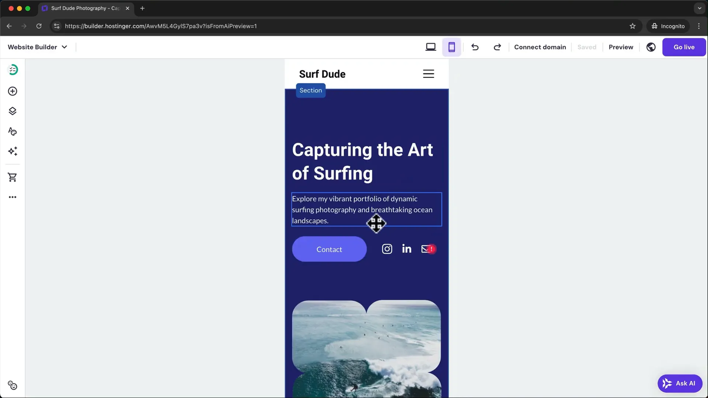Open the More options ellipsis in sidebar
Screen dimensions: 708x398
pos(13,197)
